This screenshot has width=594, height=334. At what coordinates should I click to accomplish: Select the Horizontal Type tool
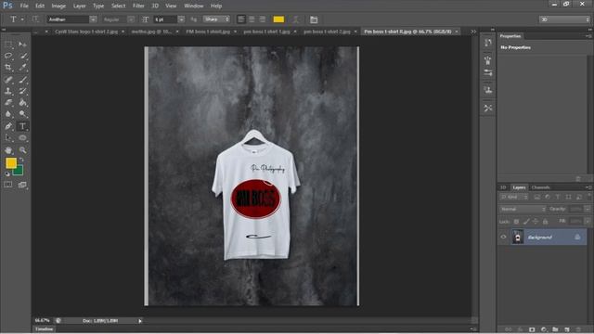pyautogui.click(x=22, y=126)
